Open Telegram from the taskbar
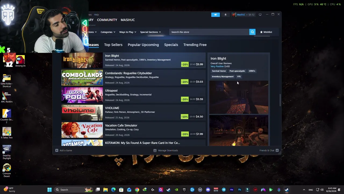Viewport: 344px width, 194px height. (x=224, y=190)
